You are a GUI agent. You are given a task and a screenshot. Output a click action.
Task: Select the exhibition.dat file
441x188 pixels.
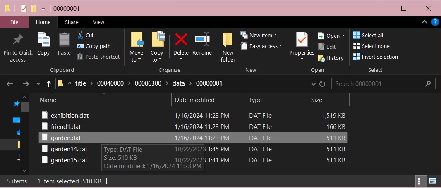click(70, 116)
